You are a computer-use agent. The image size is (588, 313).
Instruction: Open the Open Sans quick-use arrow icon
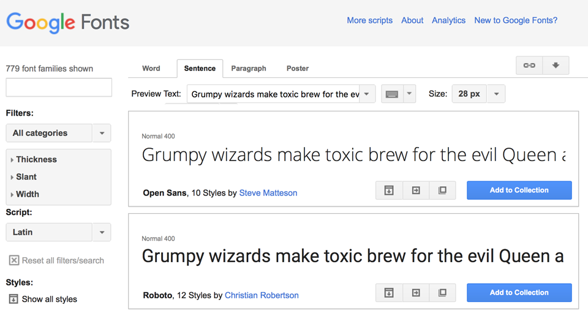point(416,190)
